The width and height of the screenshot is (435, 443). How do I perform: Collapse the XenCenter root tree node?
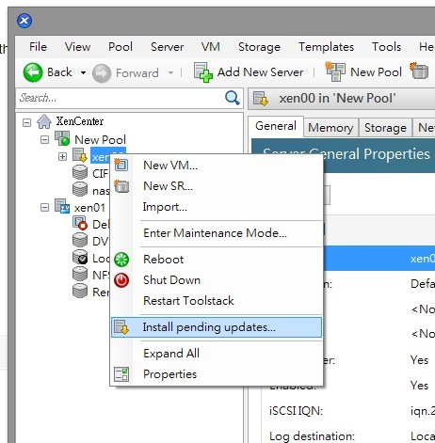27,122
